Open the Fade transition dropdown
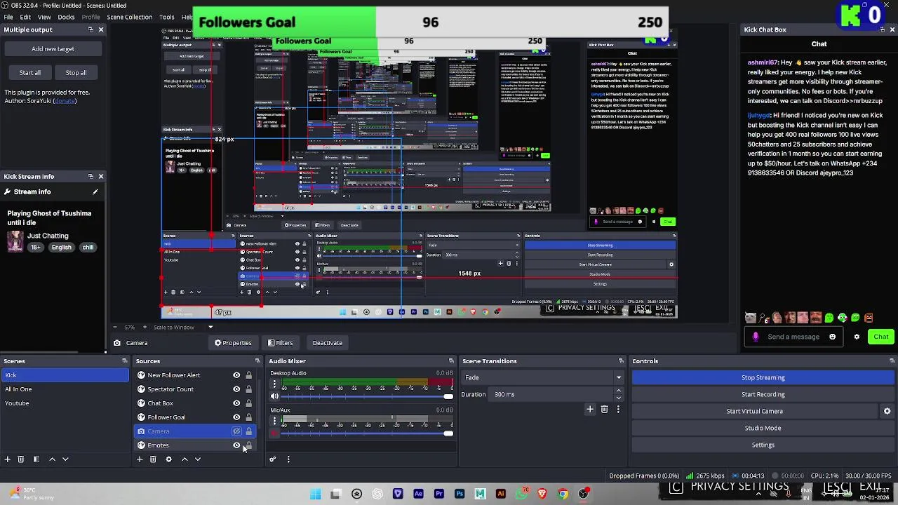898x505 pixels. (x=542, y=378)
